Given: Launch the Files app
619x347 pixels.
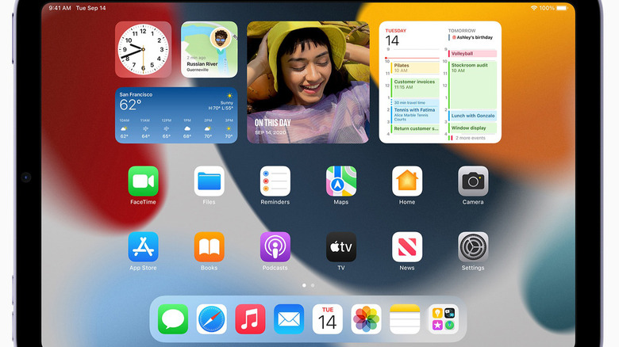Looking at the screenshot, I should (209, 181).
